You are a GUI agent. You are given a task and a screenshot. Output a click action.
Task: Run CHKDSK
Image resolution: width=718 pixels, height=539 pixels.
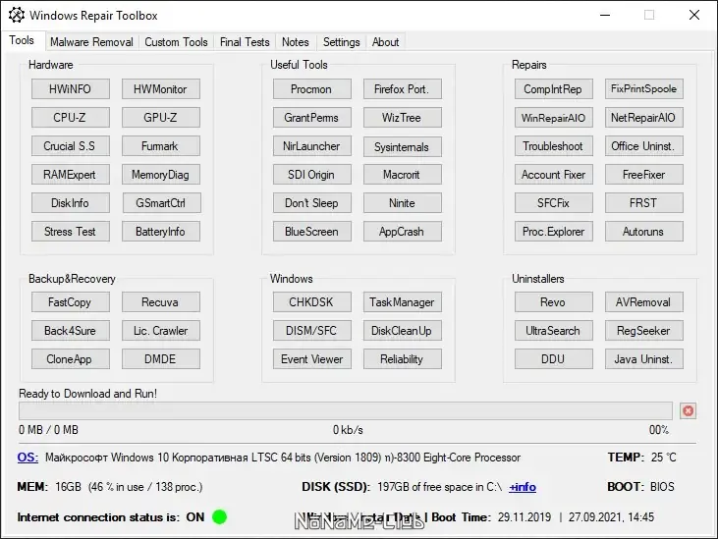click(x=312, y=302)
